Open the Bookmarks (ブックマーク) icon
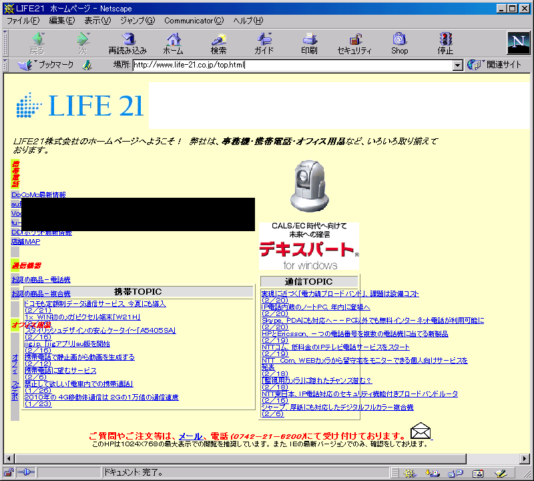534x481 pixels. pos(46,64)
